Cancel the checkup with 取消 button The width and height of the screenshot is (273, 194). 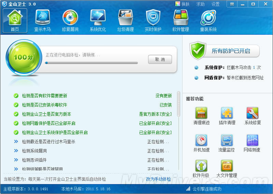point(160,60)
